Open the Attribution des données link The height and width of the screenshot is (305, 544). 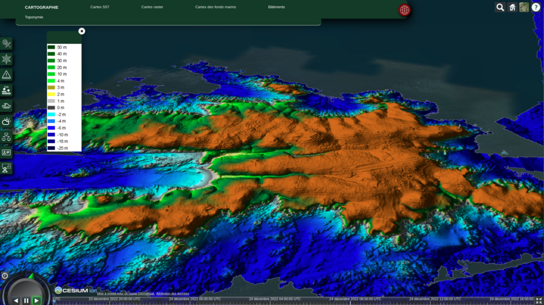173,294
